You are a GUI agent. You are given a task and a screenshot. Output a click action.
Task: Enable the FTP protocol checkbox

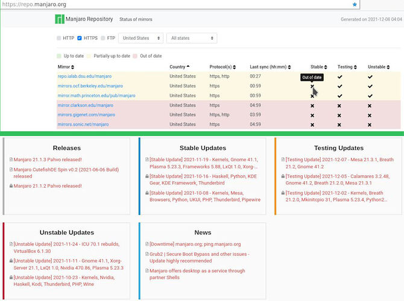tap(103, 38)
